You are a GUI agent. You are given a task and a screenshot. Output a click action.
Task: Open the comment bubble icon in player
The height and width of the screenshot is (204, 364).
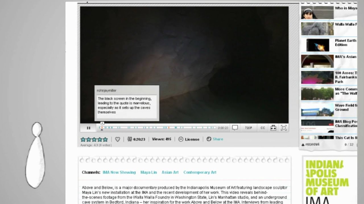(235, 128)
